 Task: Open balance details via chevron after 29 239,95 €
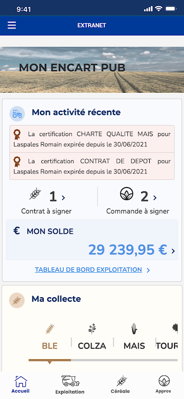[173, 251]
